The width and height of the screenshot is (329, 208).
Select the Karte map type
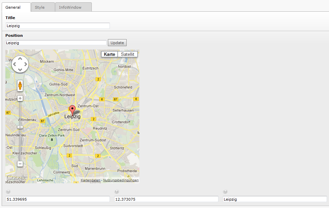110,54
